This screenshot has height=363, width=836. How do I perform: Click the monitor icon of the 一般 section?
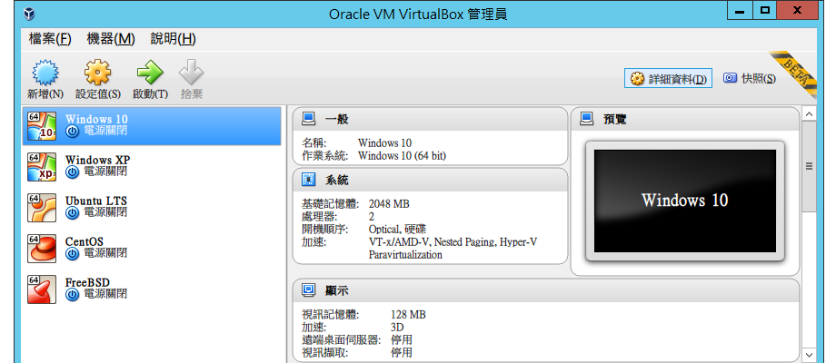[308, 119]
